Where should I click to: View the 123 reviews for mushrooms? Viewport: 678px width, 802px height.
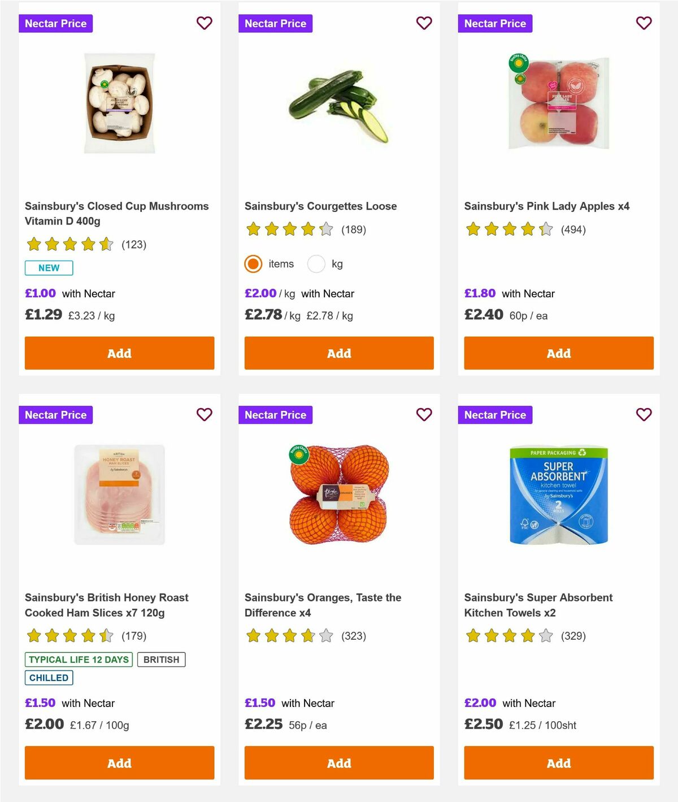pos(134,244)
